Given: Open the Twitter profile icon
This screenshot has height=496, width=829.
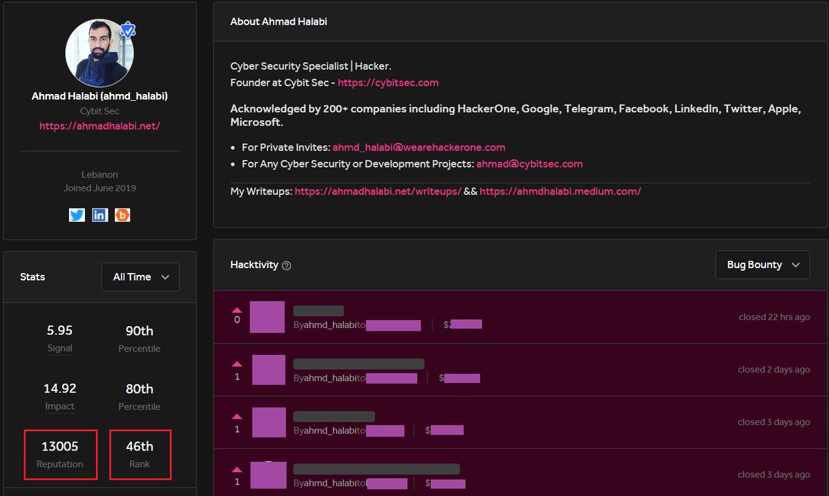Looking at the screenshot, I should pyautogui.click(x=77, y=215).
